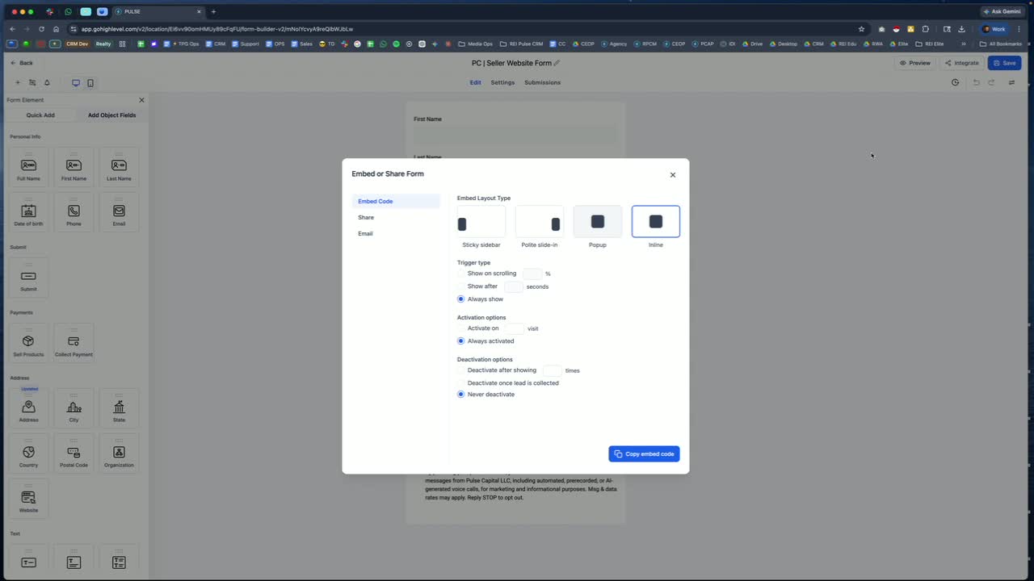The image size is (1034, 581).
Task: Click the Copy embed code button
Action: pyautogui.click(x=644, y=454)
